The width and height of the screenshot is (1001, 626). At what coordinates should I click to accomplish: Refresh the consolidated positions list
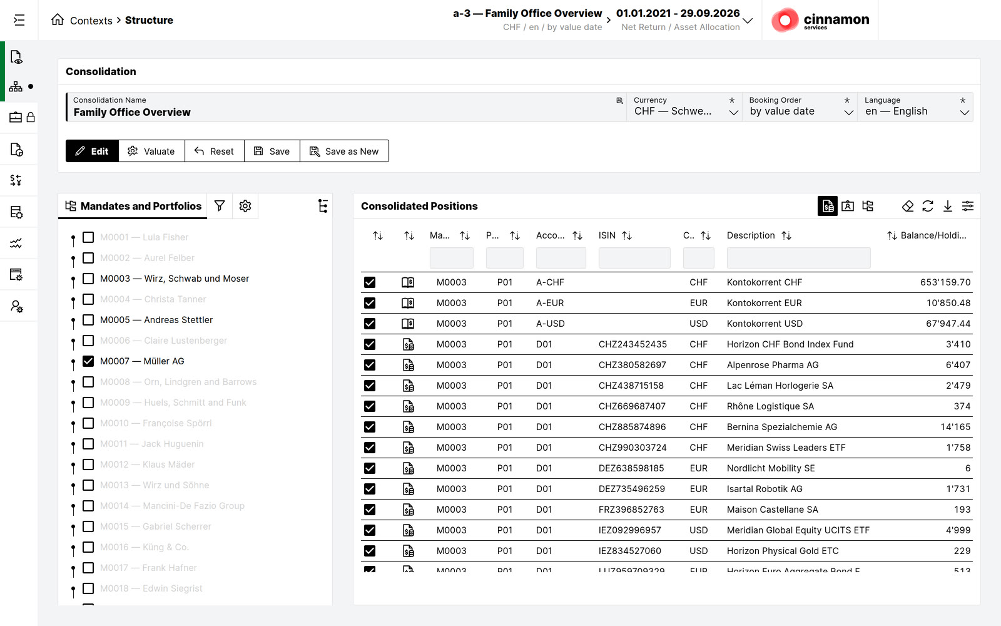click(x=928, y=206)
